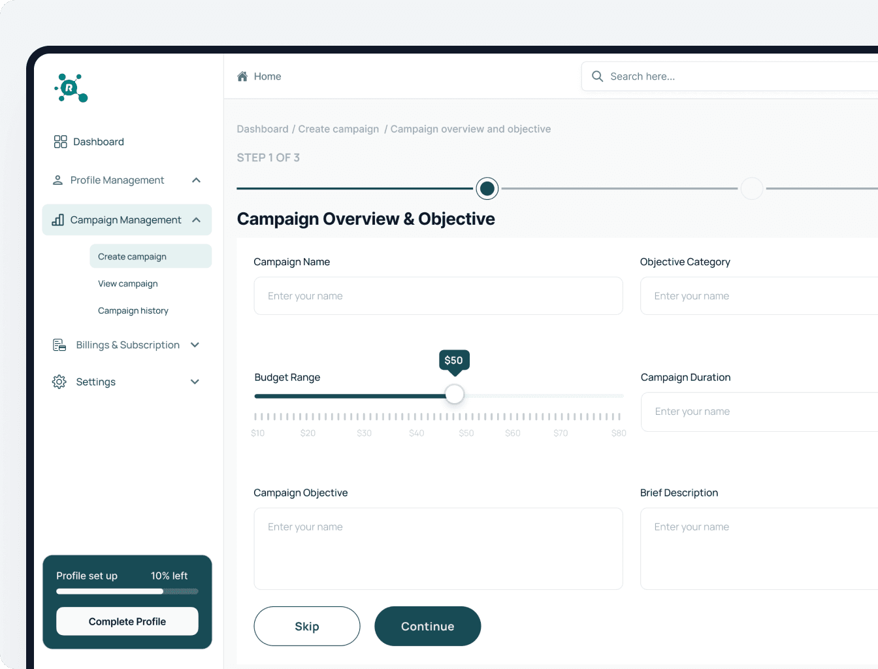
Task: Open the View campaign submenu item
Action: (x=128, y=284)
